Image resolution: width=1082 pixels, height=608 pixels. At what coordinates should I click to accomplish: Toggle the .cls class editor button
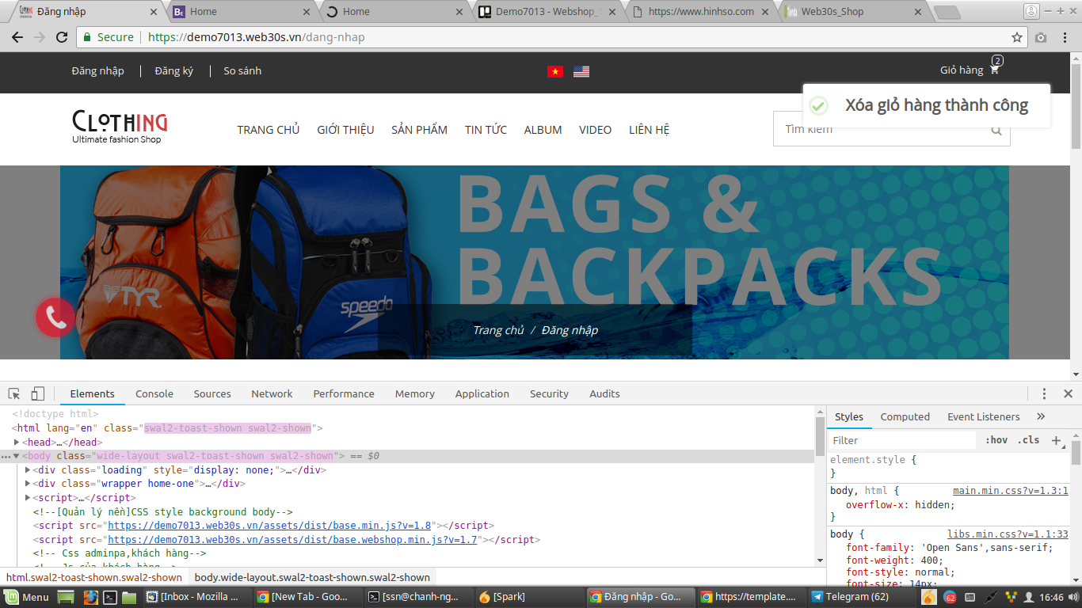point(1029,440)
